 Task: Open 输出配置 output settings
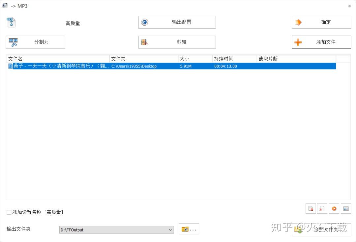click(177, 22)
